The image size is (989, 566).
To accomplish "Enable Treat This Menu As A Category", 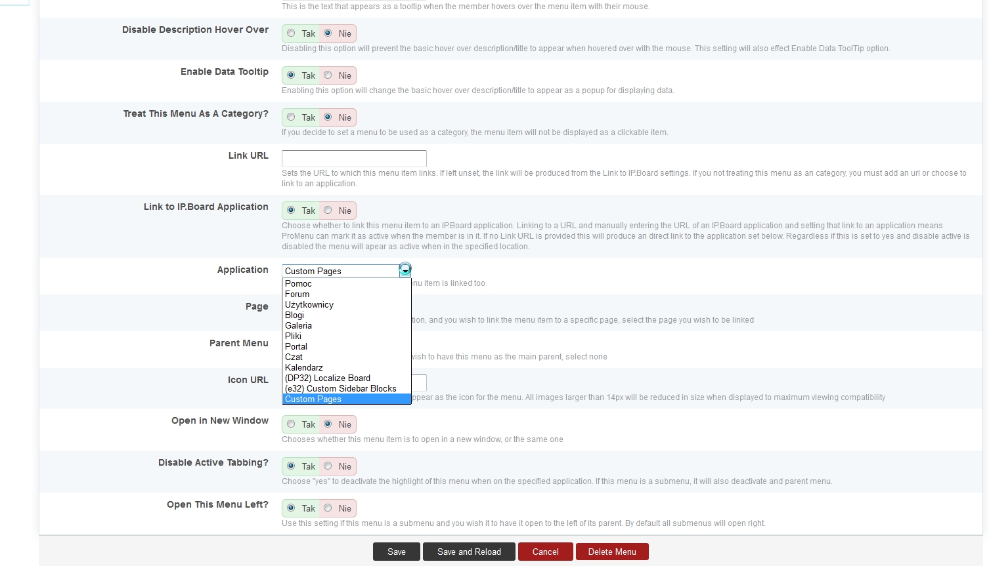I will 291,117.
